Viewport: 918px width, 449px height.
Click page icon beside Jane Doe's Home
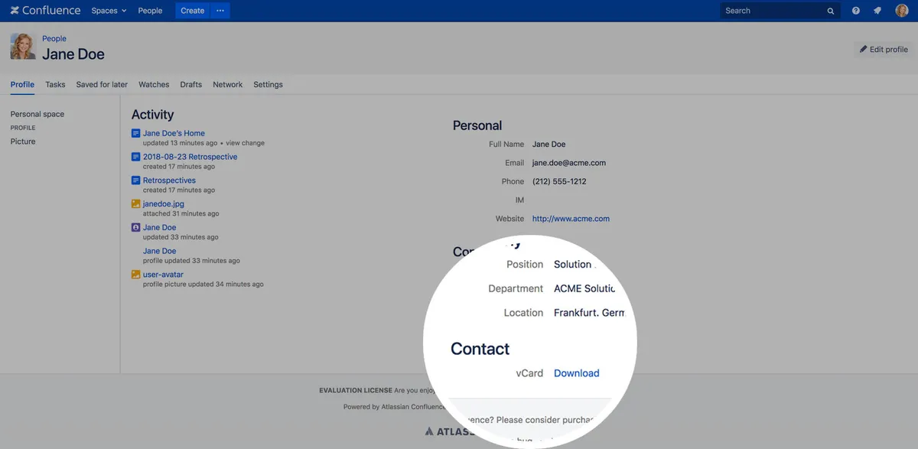(135, 133)
